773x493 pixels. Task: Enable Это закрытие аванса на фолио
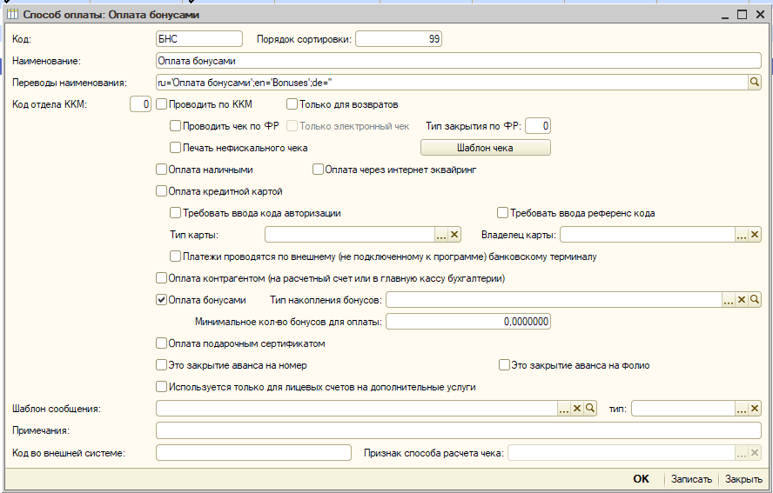pos(504,365)
